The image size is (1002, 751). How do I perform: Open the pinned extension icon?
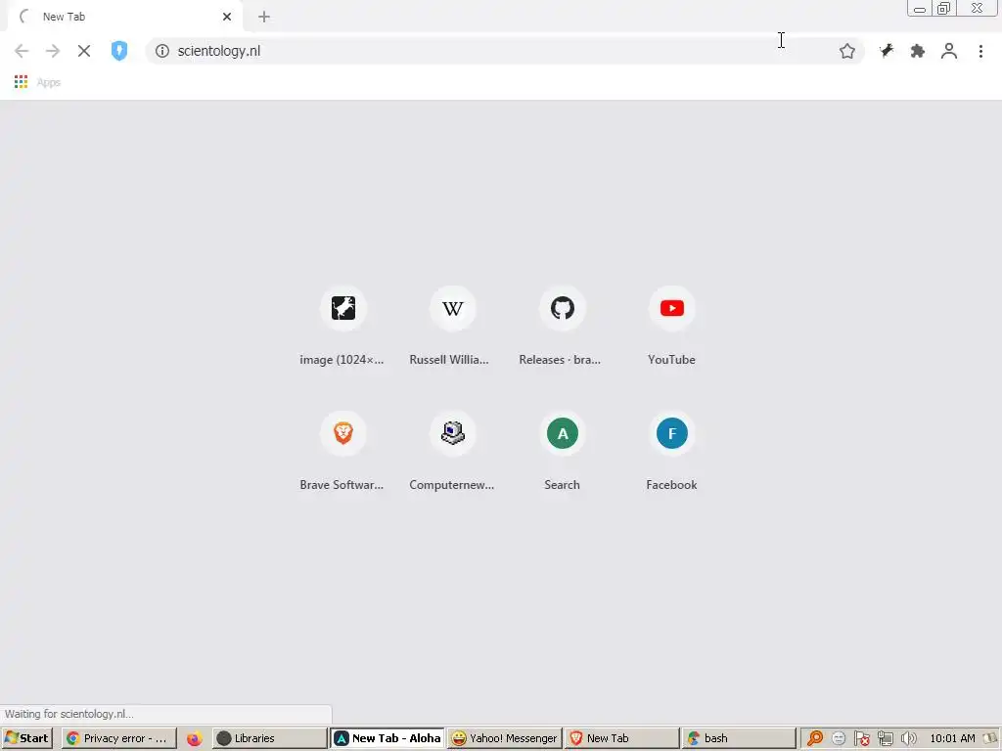tap(887, 51)
